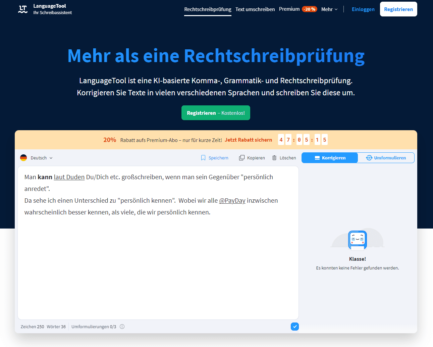Screen dimensions: 433x347
Task: Click the underlined word "@PayDay"
Action: coord(232,200)
